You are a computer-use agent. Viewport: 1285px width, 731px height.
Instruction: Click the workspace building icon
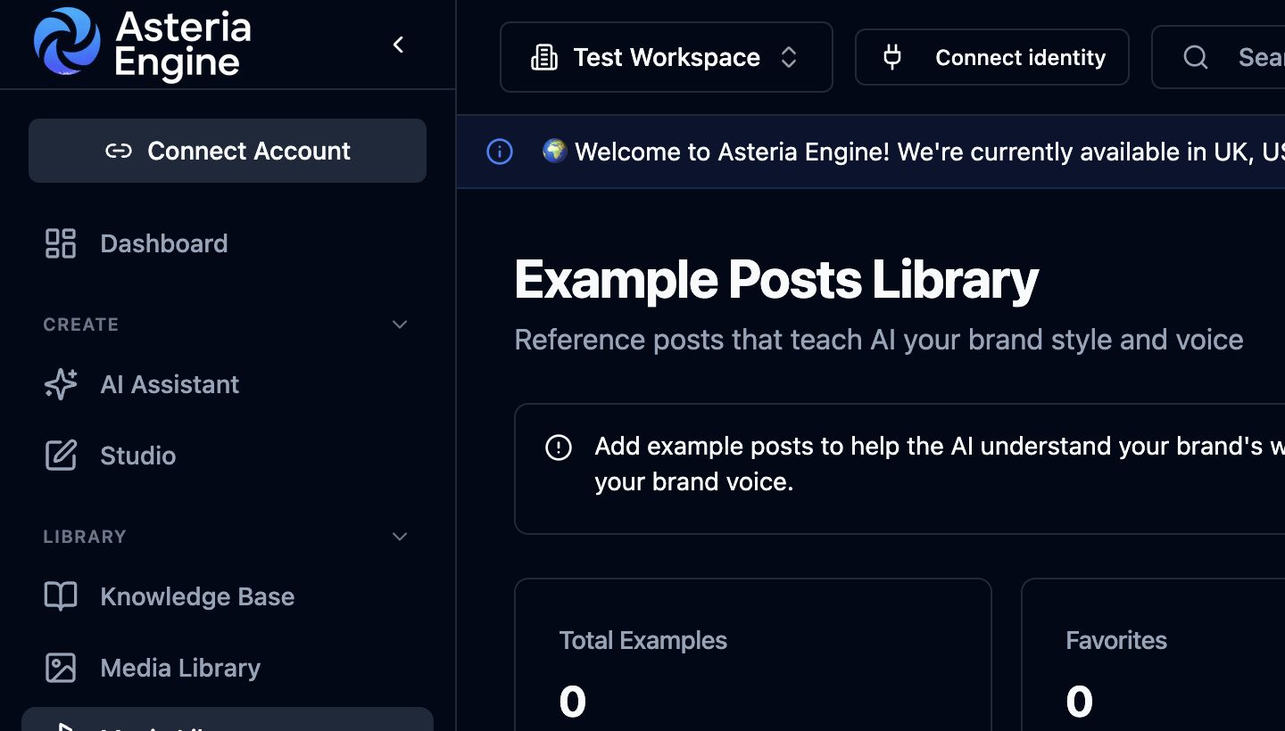click(544, 58)
